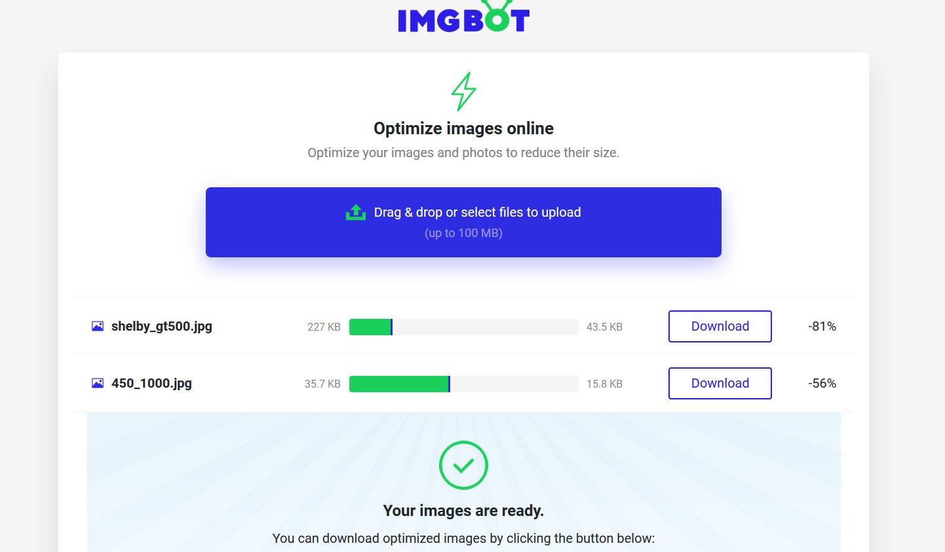Click the IMGBOT logo

(x=463, y=18)
